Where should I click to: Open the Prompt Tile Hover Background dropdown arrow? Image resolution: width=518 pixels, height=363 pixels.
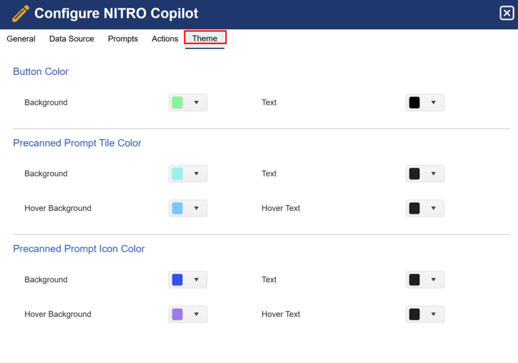click(x=196, y=208)
